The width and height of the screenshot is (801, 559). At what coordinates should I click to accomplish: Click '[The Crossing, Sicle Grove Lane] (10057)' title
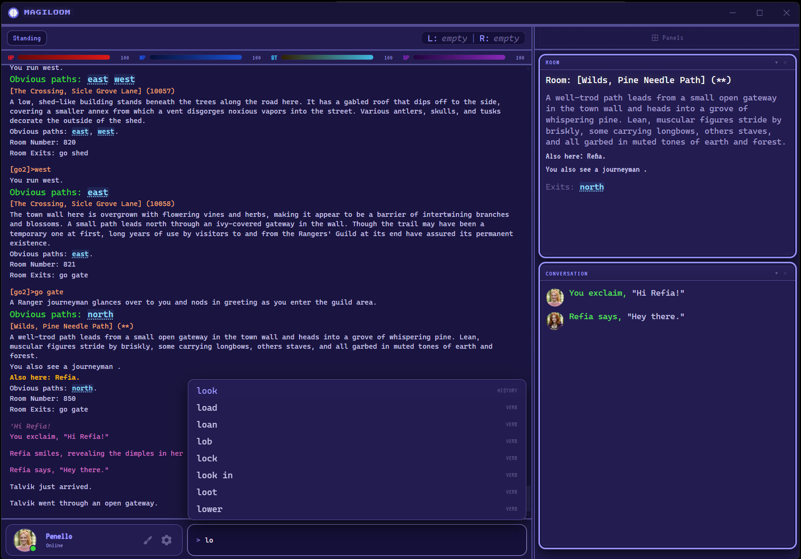[x=92, y=91]
